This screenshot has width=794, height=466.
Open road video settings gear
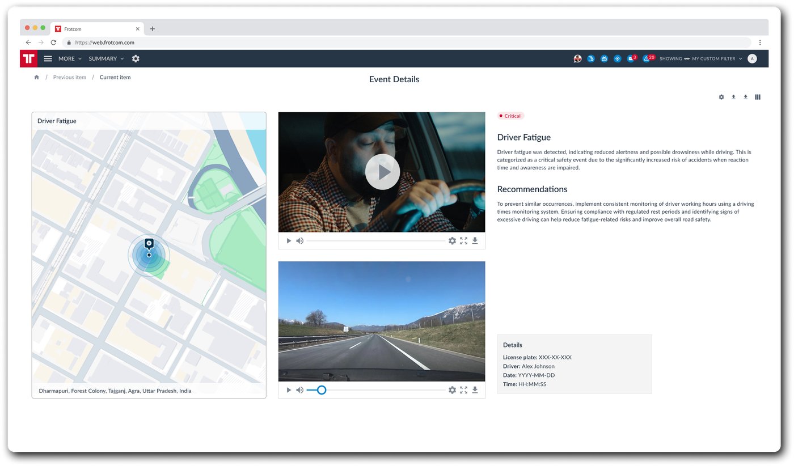click(x=452, y=390)
